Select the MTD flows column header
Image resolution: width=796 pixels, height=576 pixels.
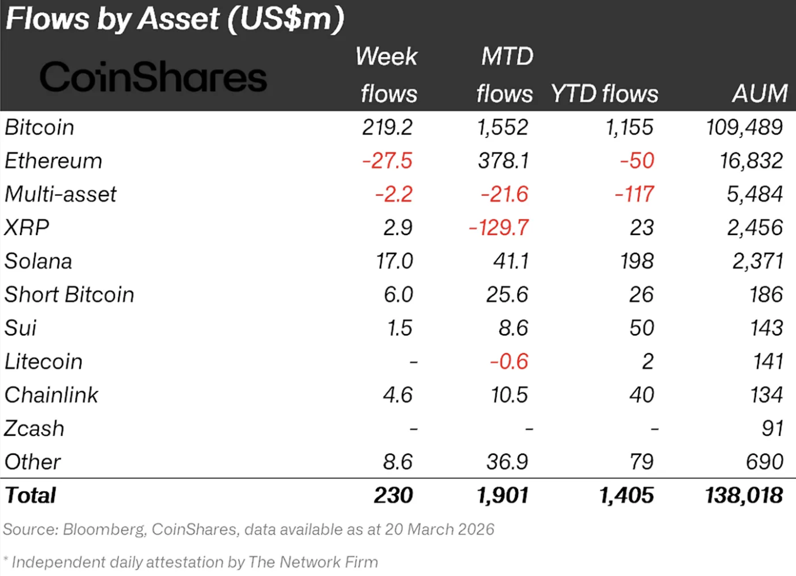(x=505, y=75)
